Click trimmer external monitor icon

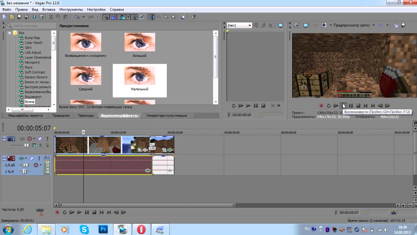pos(280,25)
